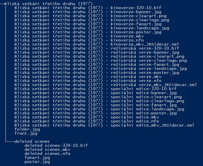The image size is (203, 166).
Task: Click the režisérská verze.nfo file line
Action: (x=88, y=81)
